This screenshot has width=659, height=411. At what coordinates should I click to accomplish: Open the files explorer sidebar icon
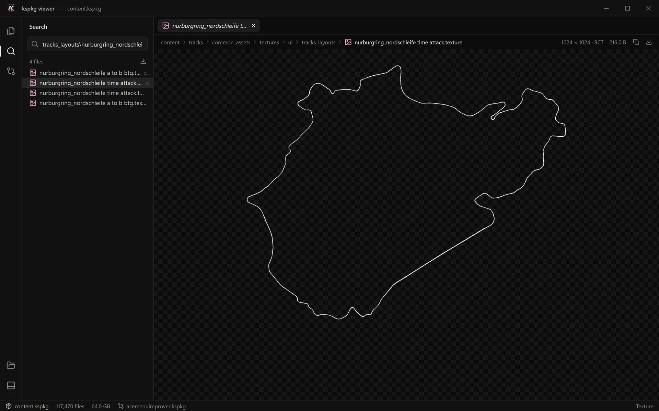[11, 31]
